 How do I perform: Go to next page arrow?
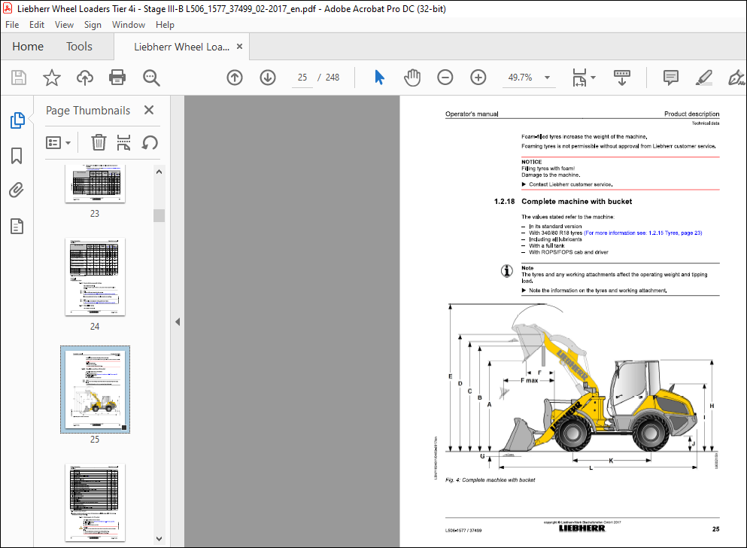pos(268,78)
